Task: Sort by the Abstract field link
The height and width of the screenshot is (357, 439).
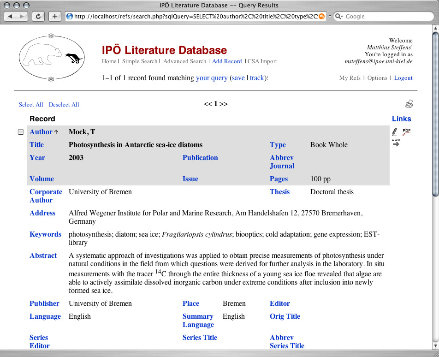Action: tap(43, 256)
